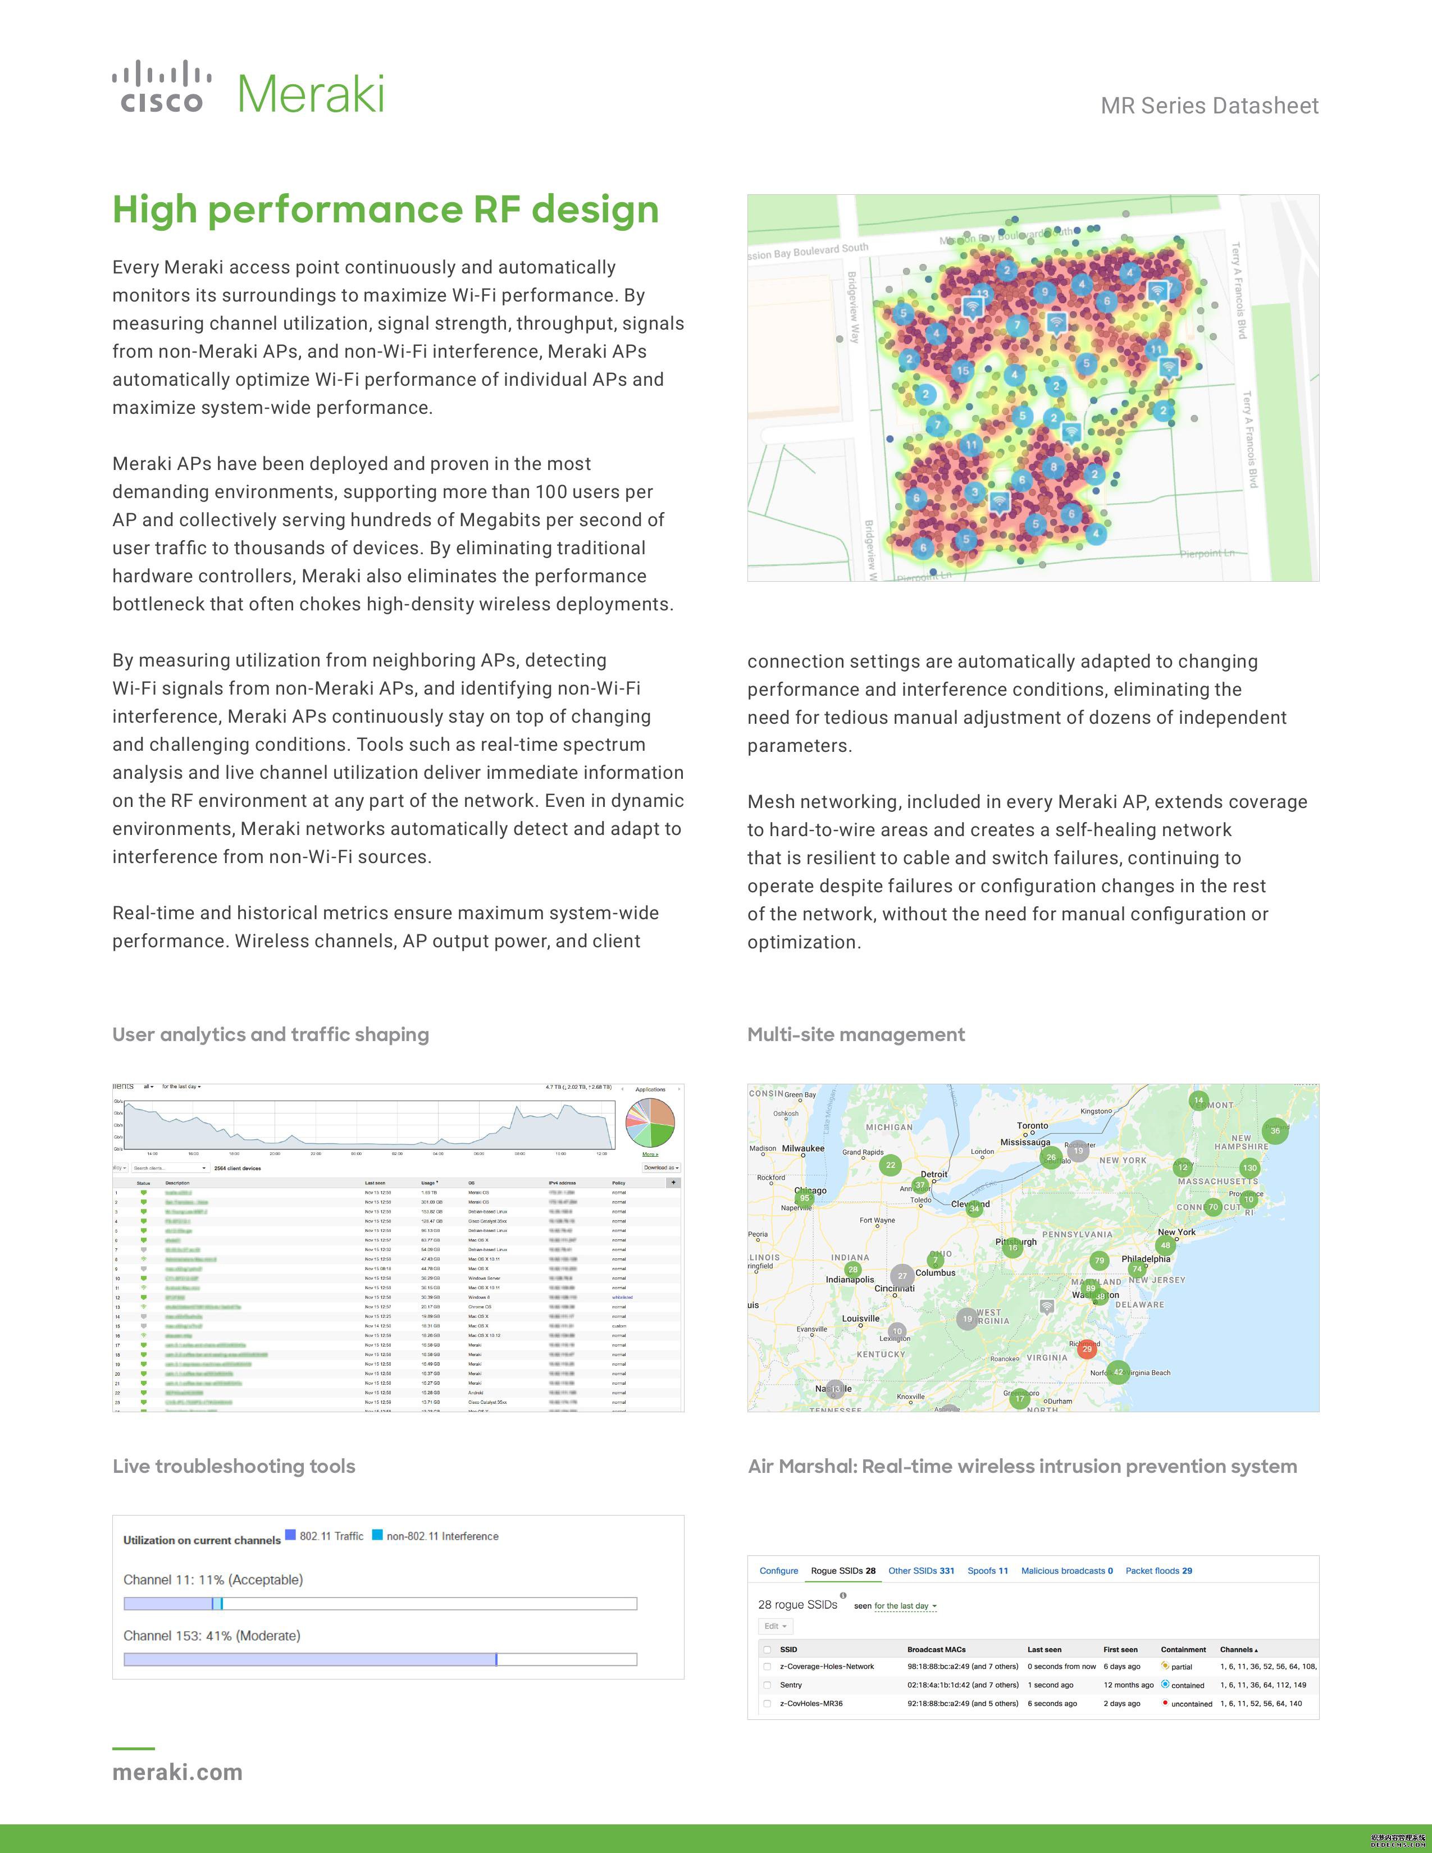
Task: Click the More » link under the pie chart
Action: (x=650, y=1154)
